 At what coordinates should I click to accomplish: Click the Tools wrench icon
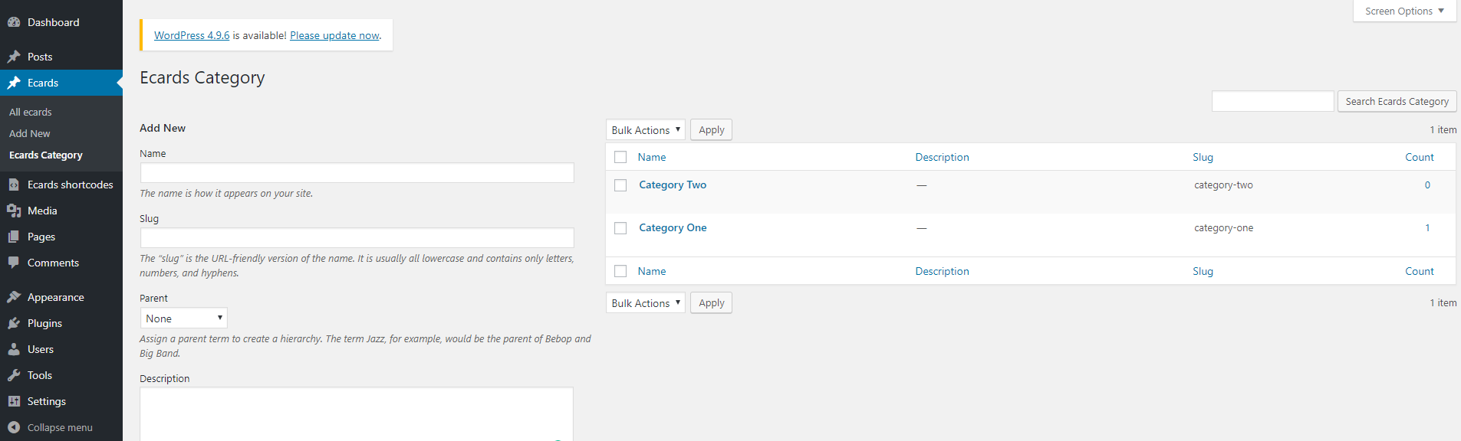[x=14, y=375]
